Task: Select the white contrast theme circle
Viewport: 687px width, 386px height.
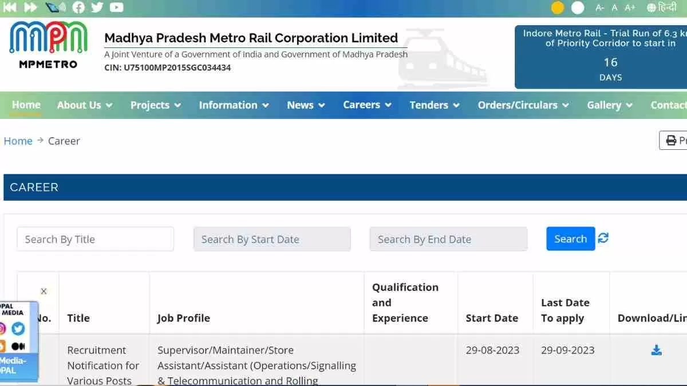Action: [x=578, y=7]
